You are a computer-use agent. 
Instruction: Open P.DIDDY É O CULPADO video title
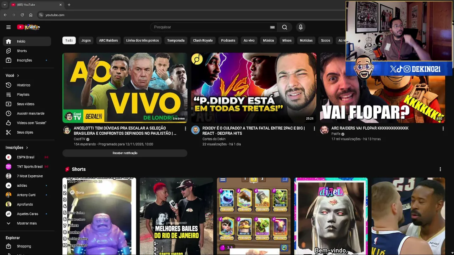[253, 131]
